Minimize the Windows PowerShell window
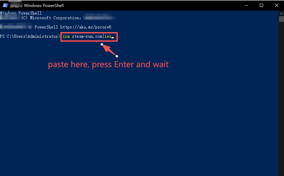Screen dimensions: 284x176 coord(246,5)
